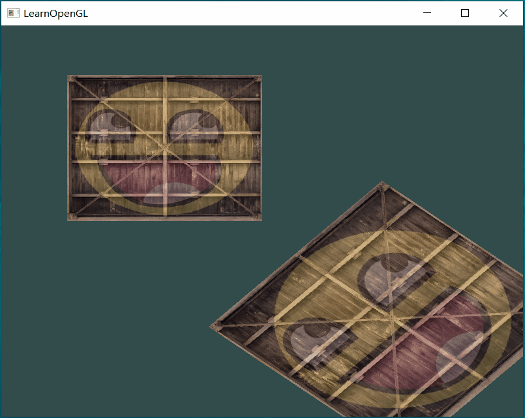Click bottom-right corner bracket of upright crate
Image resolution: width=525 pixels, height=418 pixels.
coord(257,216)
